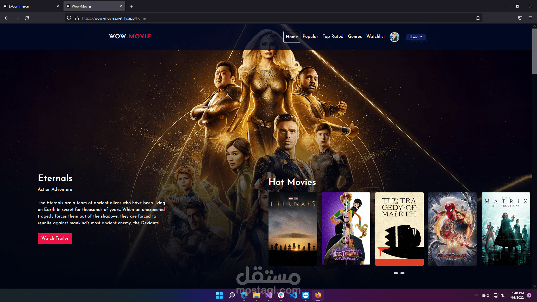Show hidden system tray icons
This screenshot has width=537, height=302.
point(476,295)
